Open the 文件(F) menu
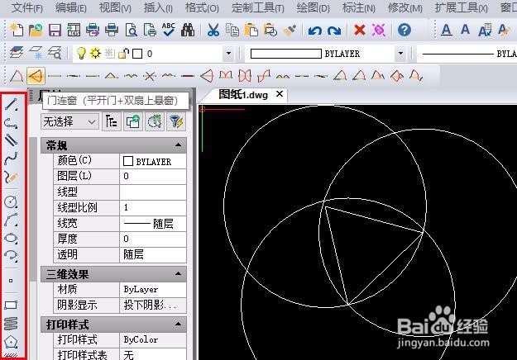Screen dimensions: 517x360 click(27, 7)
